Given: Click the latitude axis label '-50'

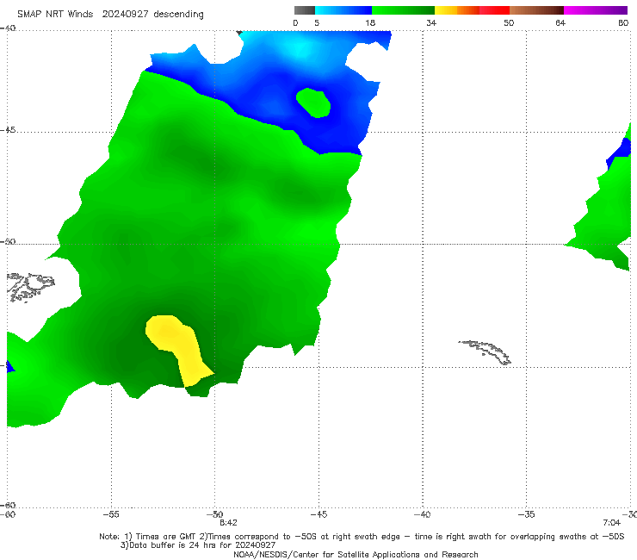Looking at the screenshot, I should (x=8, y=241).
